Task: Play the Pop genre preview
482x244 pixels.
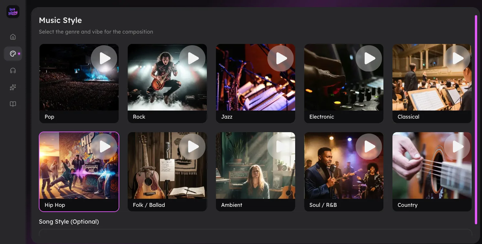Action: (x=104, y=58)
